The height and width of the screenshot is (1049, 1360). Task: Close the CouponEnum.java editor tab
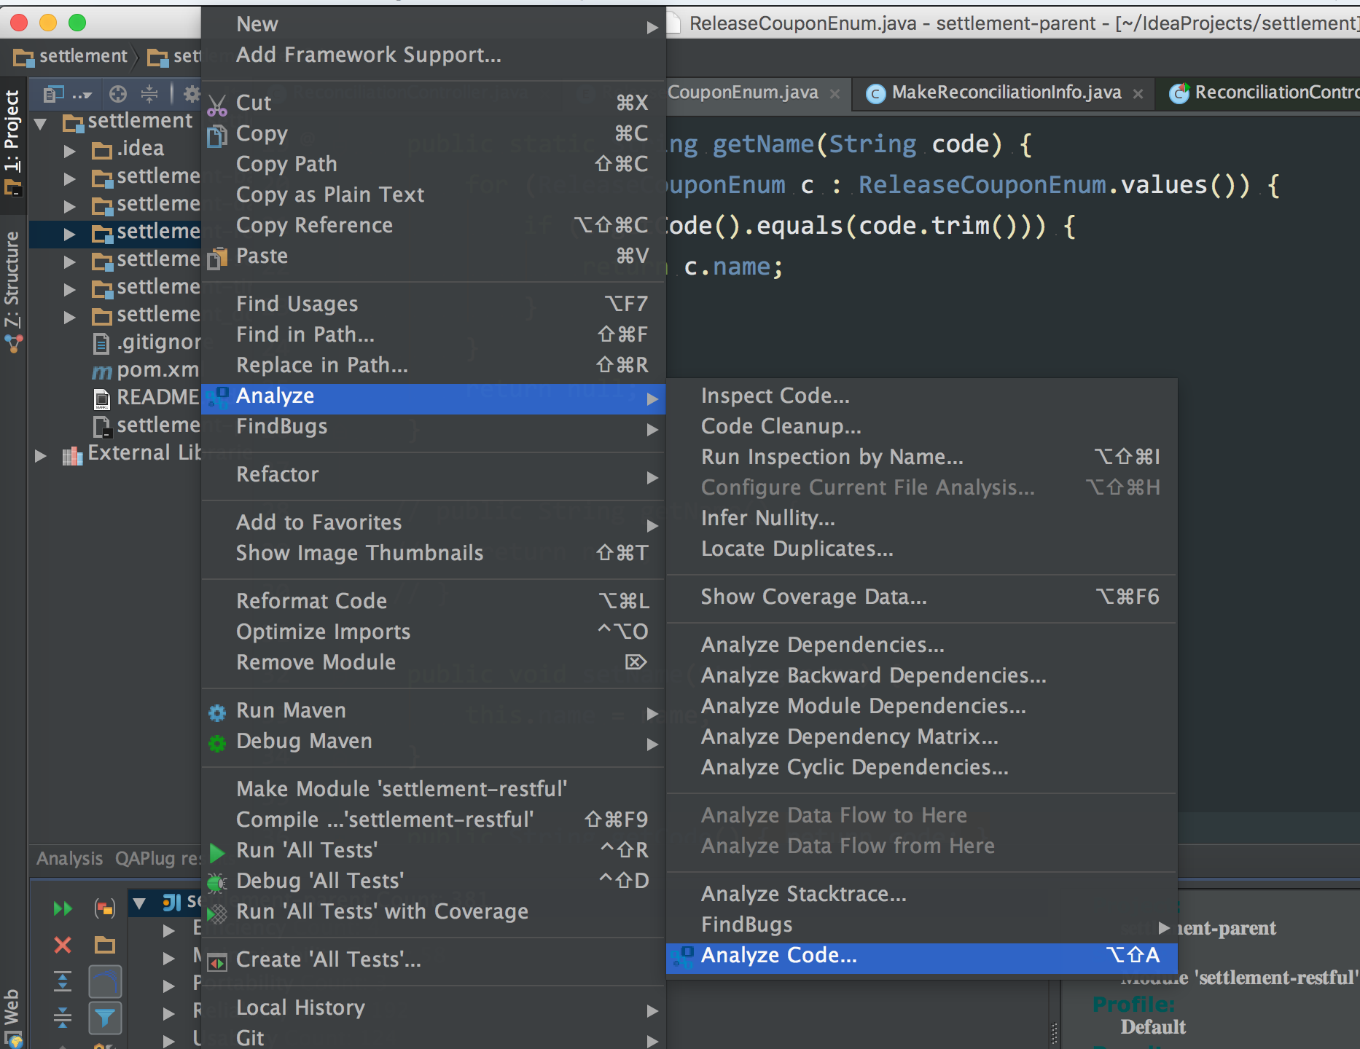(835, 93)
